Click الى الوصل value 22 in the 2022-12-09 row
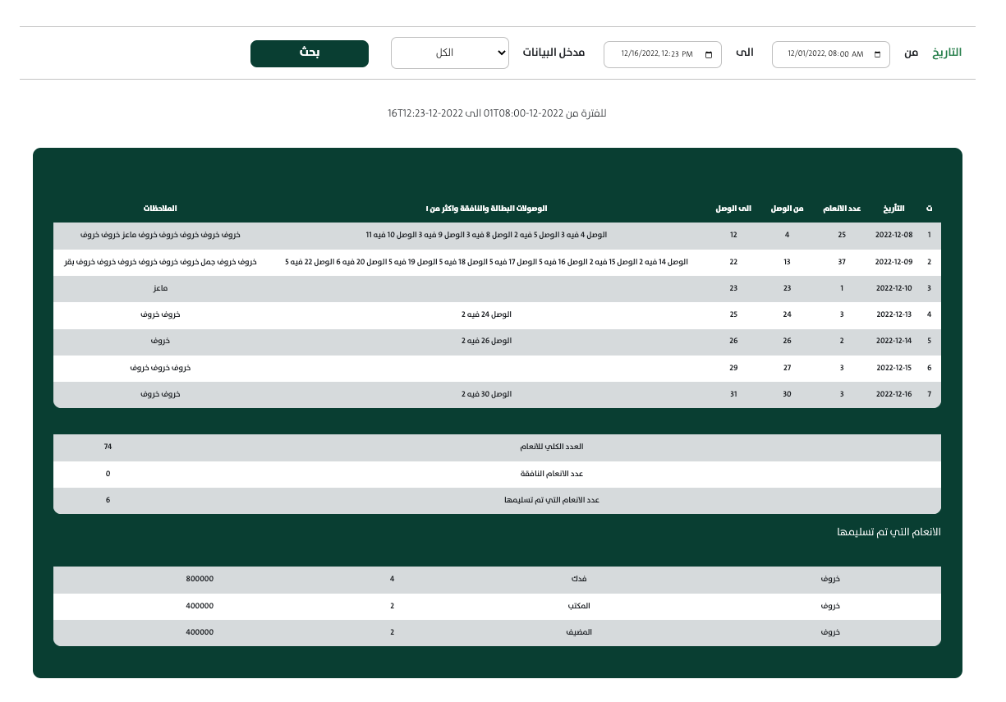Viewport: 1006px width, 702px height. tap(733, 262)
